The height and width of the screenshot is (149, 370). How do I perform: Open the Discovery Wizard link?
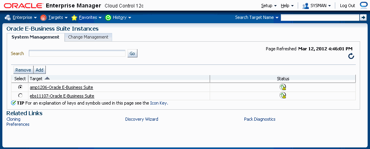tap(142, 119)
